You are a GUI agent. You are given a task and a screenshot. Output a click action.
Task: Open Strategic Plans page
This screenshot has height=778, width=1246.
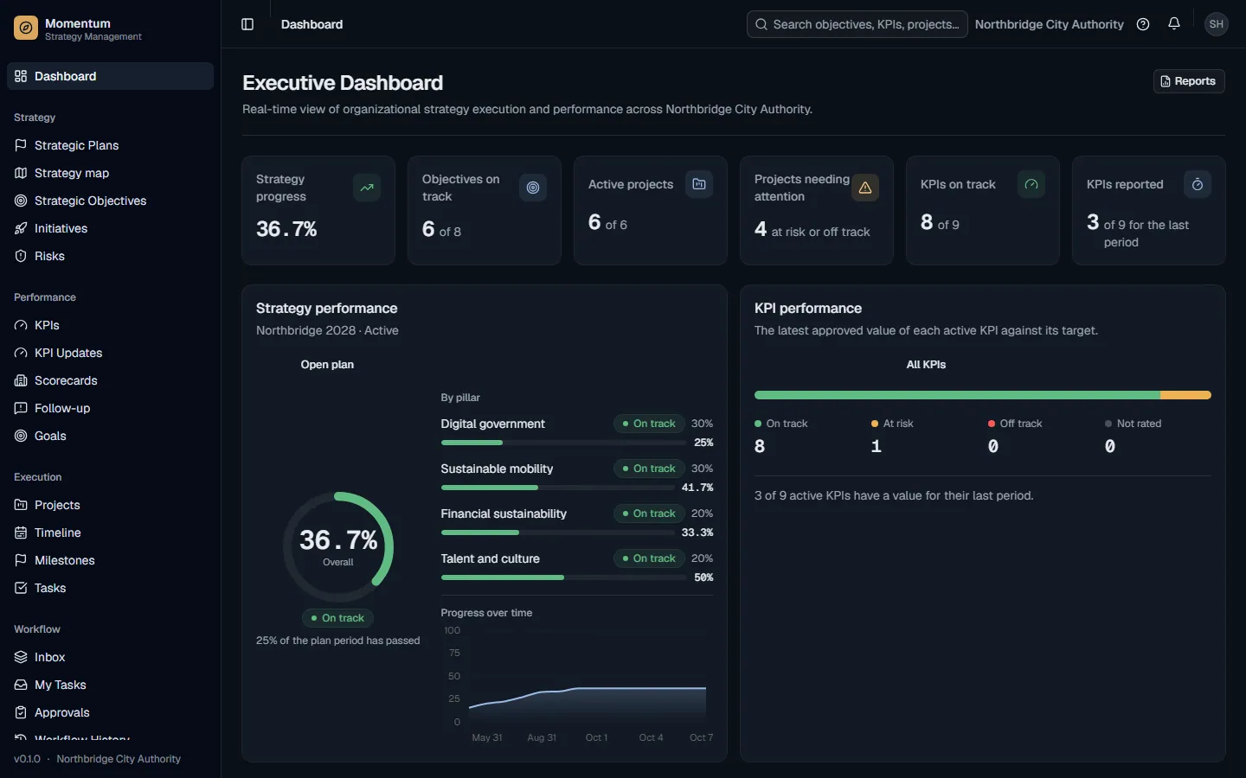click(110, 145)
